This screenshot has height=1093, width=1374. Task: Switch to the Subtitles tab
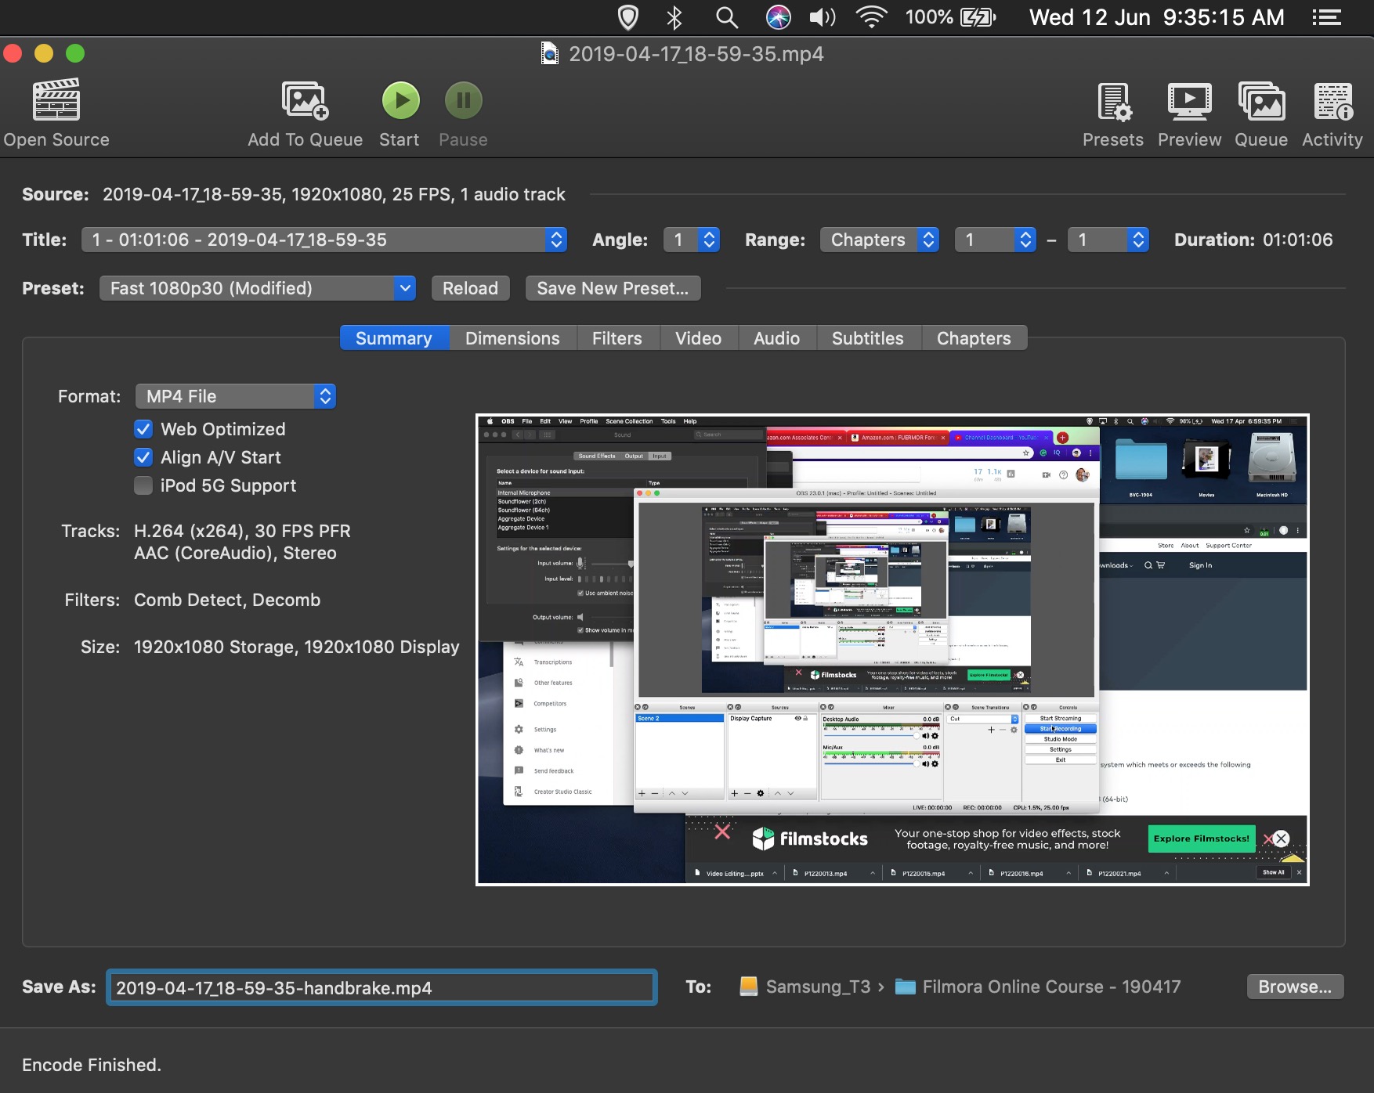tap(868, 338)
